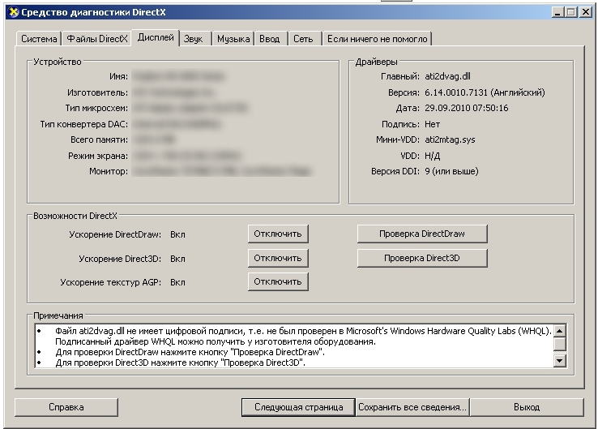Maximize the DirectX diagnostic window
Image resolution: width=615 pixels, height=429 pixels.
[571, 12]
